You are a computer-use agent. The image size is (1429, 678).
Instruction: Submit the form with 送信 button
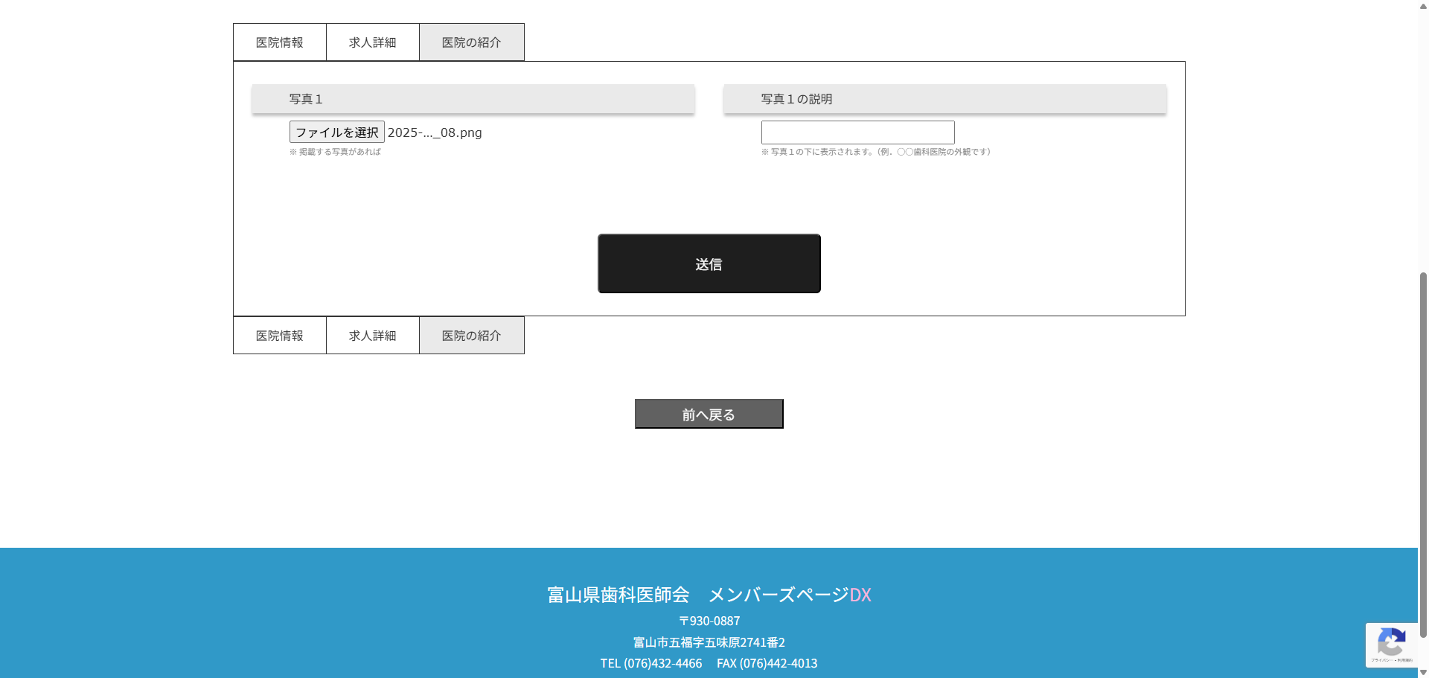tap(709, 263)
